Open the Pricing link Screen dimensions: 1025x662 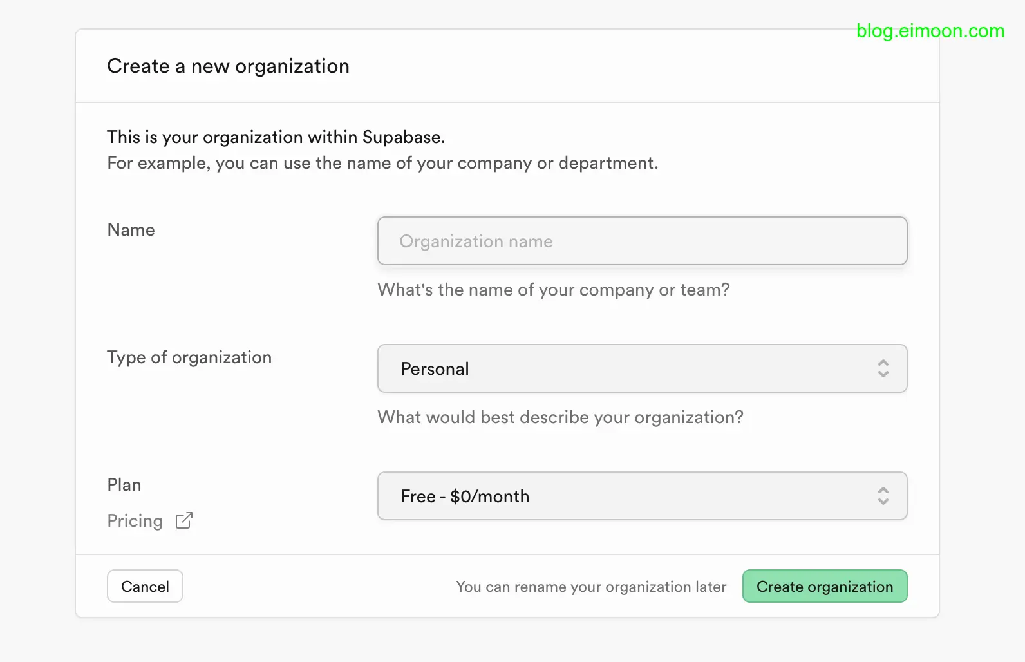tap(135, 520)
